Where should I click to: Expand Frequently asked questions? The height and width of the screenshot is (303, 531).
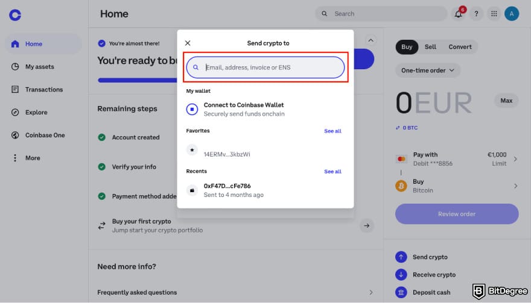[x=235, y=292]
